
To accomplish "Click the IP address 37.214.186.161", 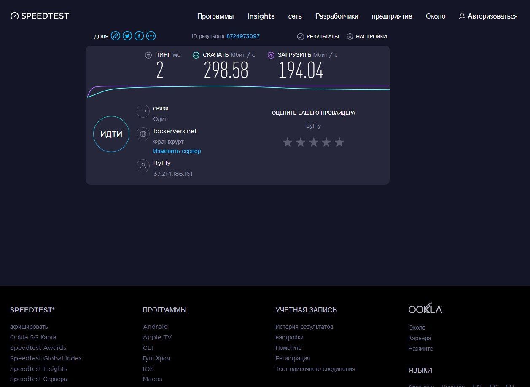I will pos(173,174).
